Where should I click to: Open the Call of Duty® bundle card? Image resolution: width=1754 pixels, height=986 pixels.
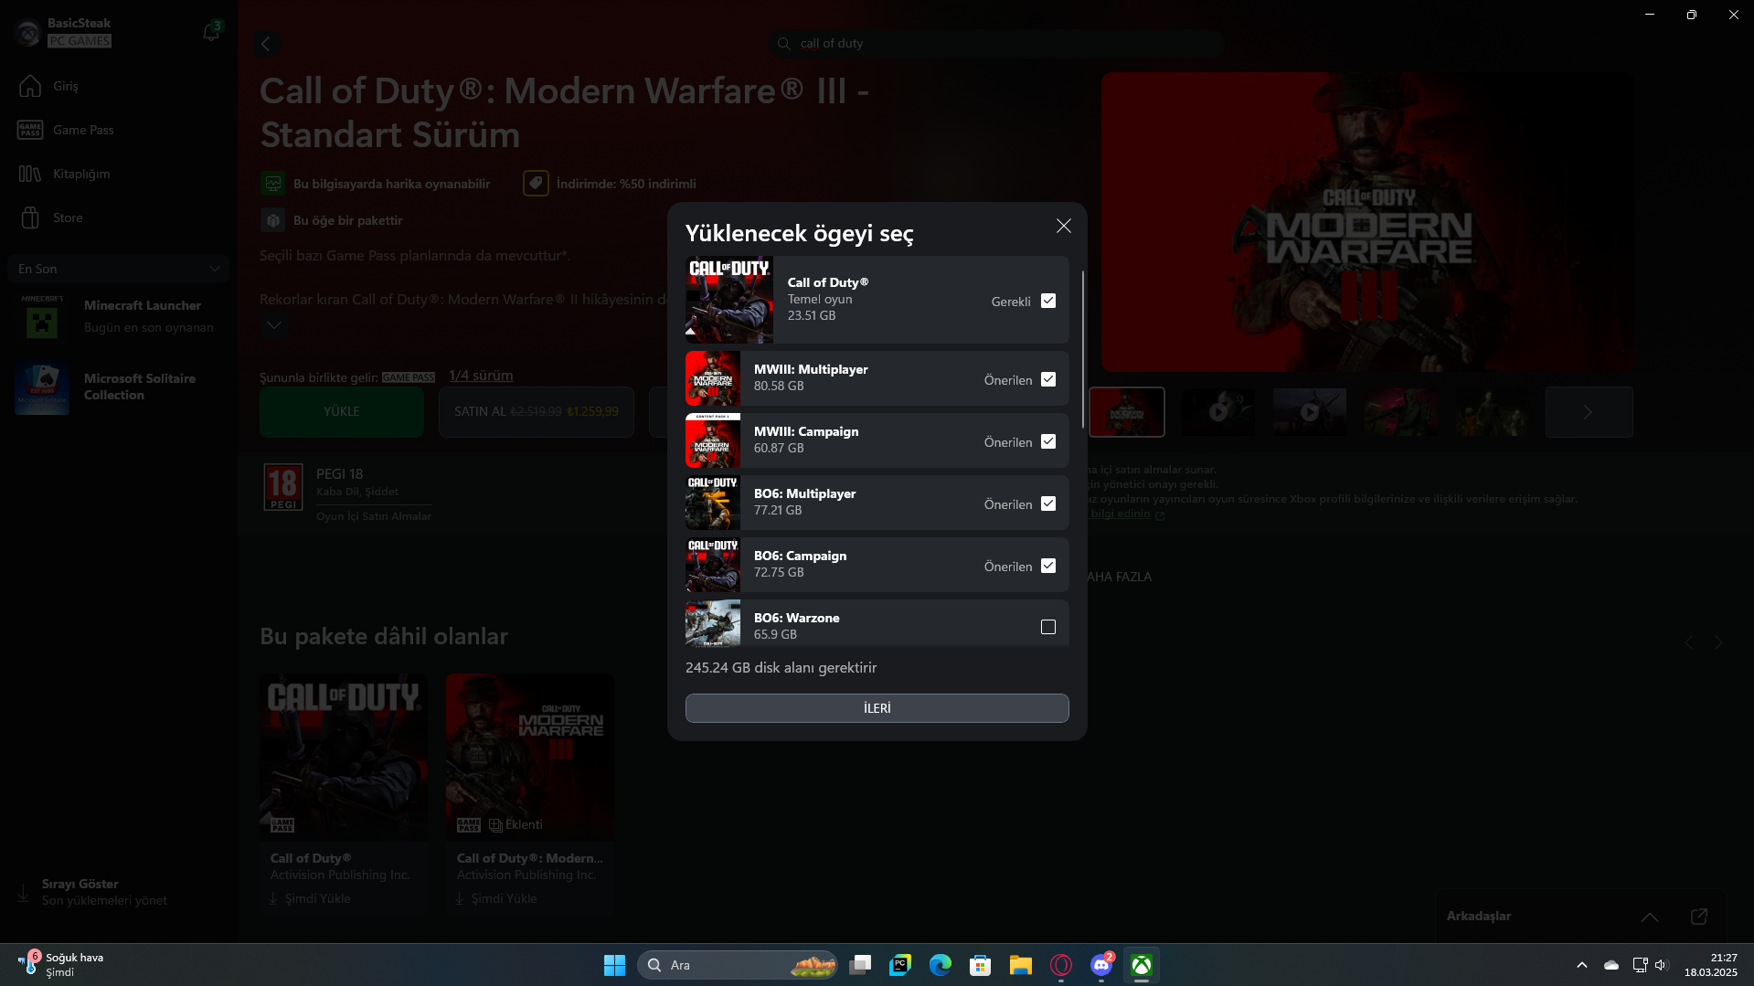point(344,795)
